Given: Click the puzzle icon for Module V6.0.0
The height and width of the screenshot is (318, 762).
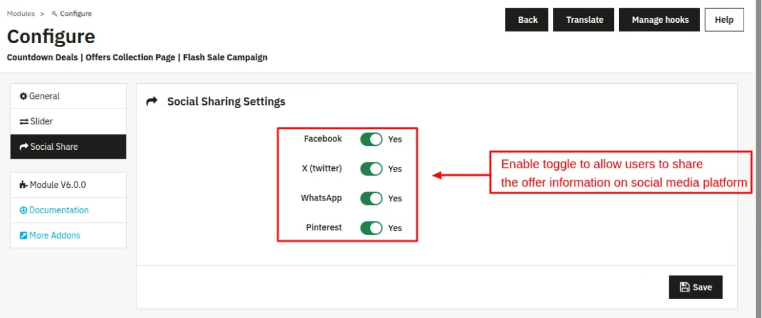Looking at the screenshot, I should tap(23, 185).
